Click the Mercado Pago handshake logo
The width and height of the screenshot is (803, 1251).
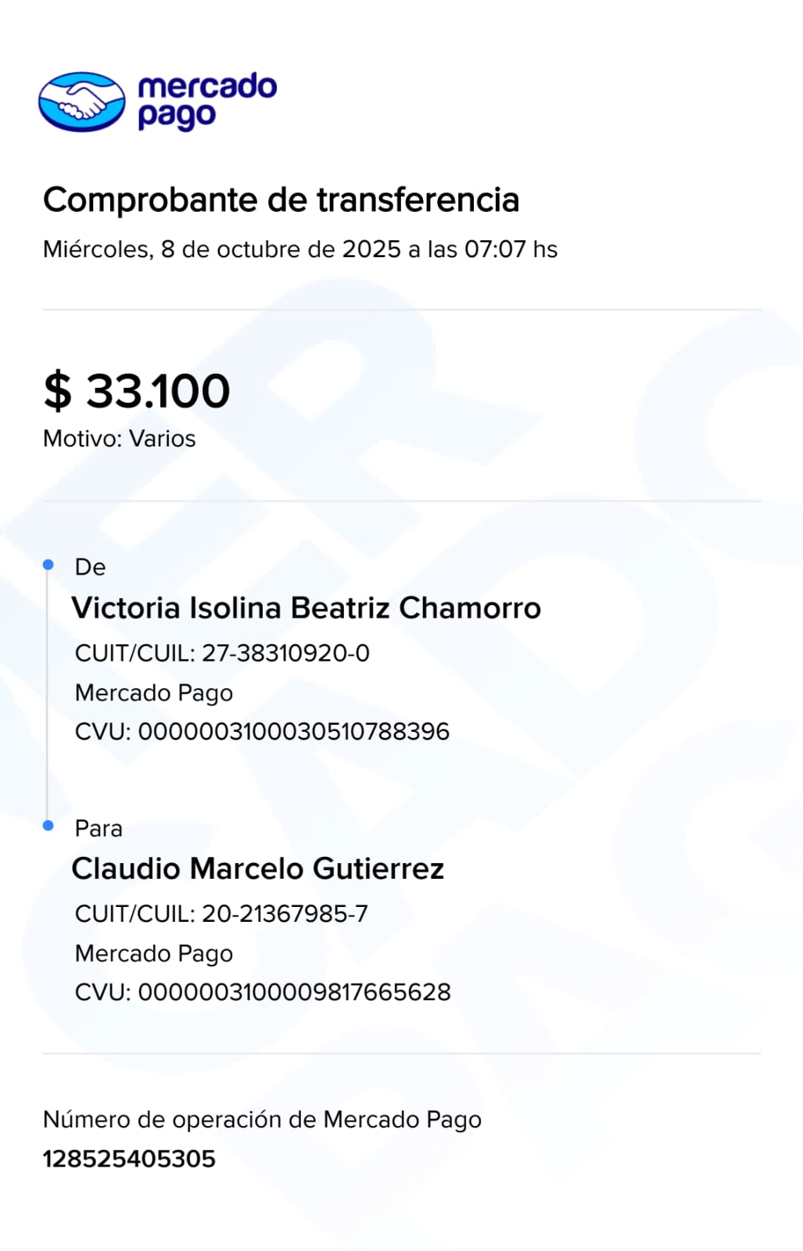click(x=81, y=102)
